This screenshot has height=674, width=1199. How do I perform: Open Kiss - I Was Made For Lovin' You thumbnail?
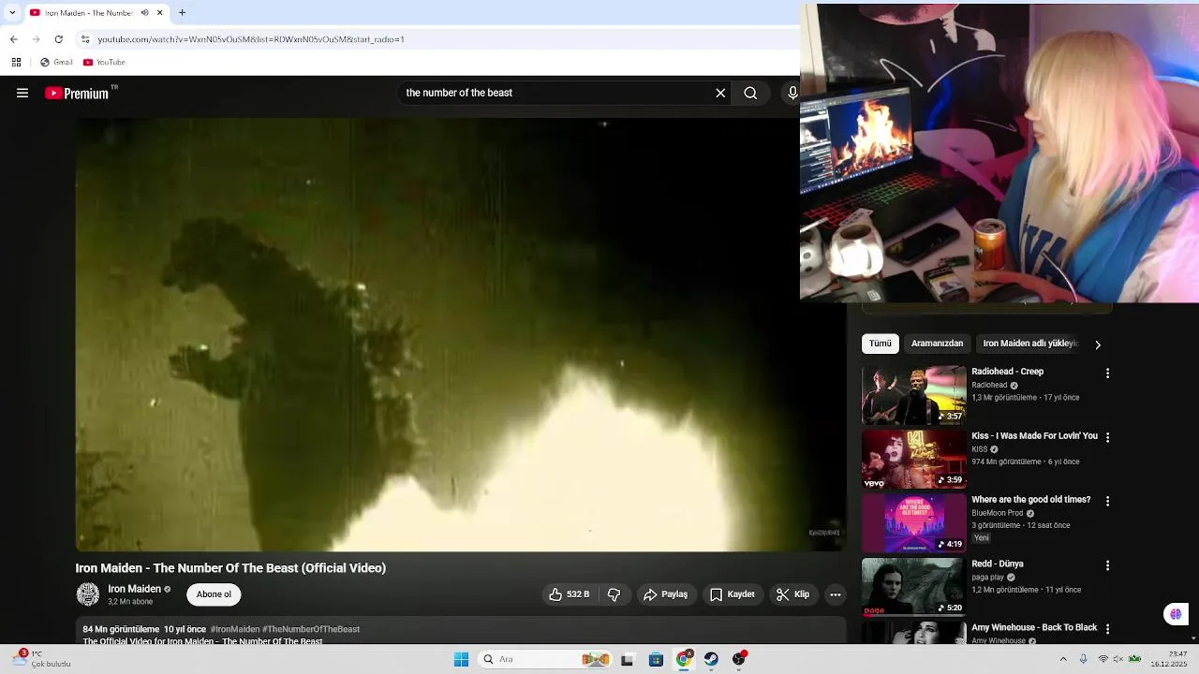(x=913, y=459)
